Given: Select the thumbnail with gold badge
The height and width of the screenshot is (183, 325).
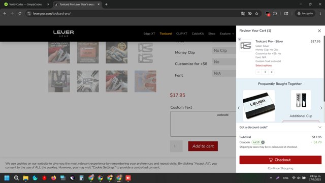Looking at the screenshot, I should pos(117,52).
